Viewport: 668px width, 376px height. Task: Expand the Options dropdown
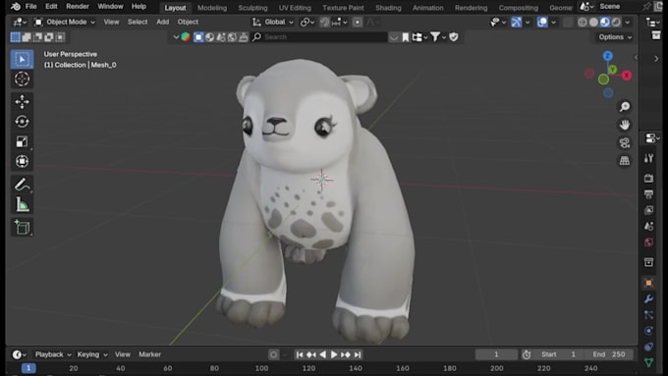pos(615,37)
